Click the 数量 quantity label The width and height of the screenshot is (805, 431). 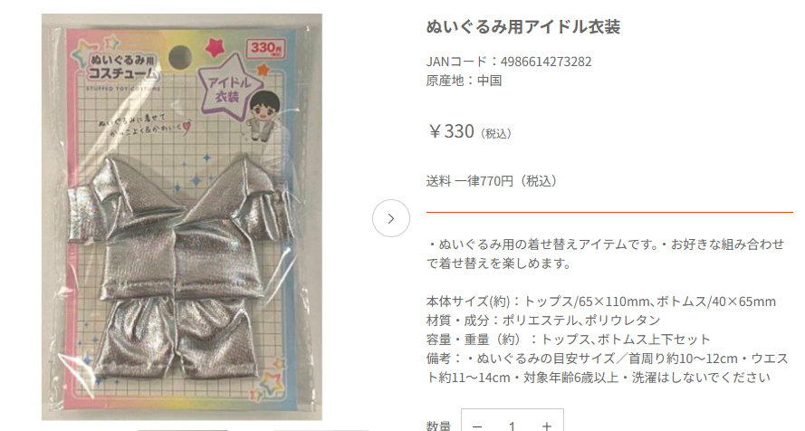[438, 426]
